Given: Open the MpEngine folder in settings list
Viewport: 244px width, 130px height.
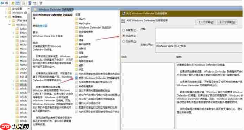Looking at the screenshot, I should (85, 23).
